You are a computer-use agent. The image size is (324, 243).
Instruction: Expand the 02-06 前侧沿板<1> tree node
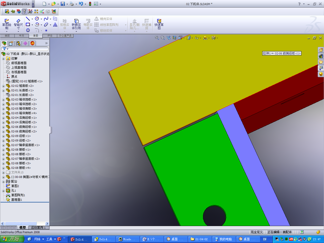pos(4,127)
